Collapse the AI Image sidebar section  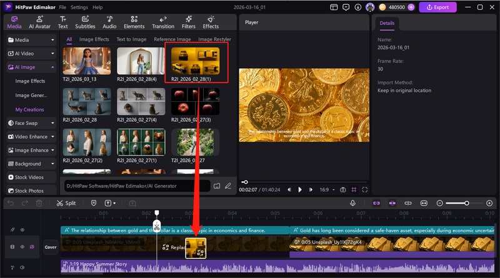point(31,67)
